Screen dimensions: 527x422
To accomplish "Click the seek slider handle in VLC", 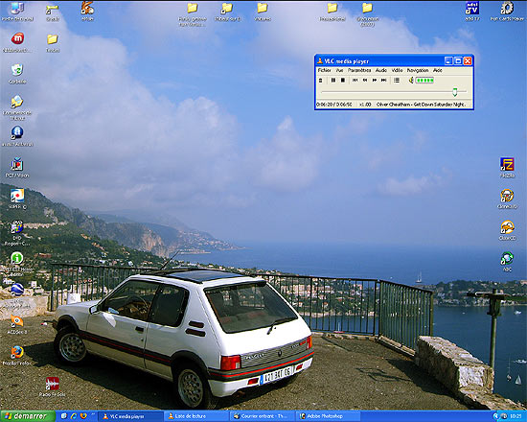I will point(455,92).
